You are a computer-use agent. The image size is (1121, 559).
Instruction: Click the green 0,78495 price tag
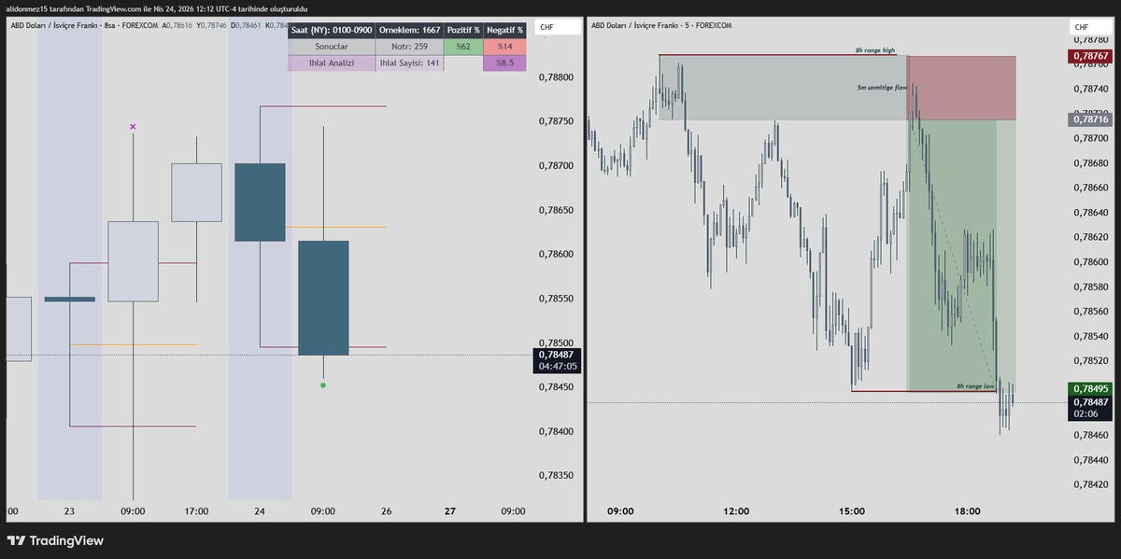(x=1091, y=388)
